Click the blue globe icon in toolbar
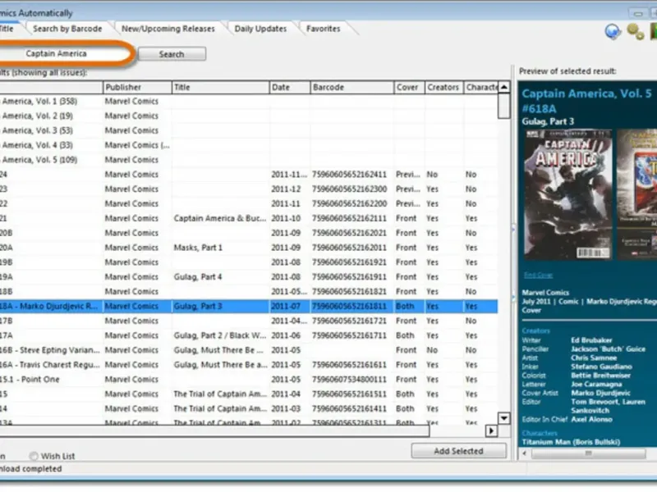 pyautogui.click(x=612, y=31)
